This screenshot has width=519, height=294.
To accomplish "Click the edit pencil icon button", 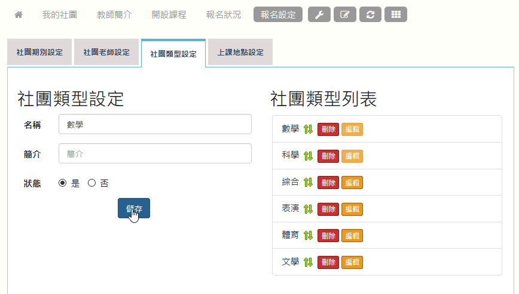I will (x=344, y=15).
